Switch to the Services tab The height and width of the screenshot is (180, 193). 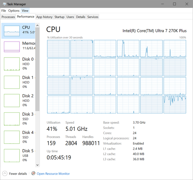[93, 17]
